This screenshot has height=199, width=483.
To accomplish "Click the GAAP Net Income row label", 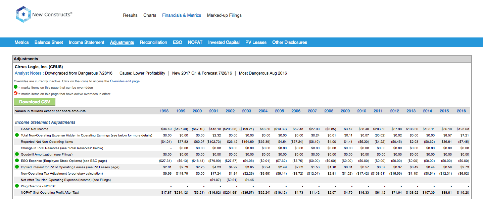I will [x=35, y=129].
